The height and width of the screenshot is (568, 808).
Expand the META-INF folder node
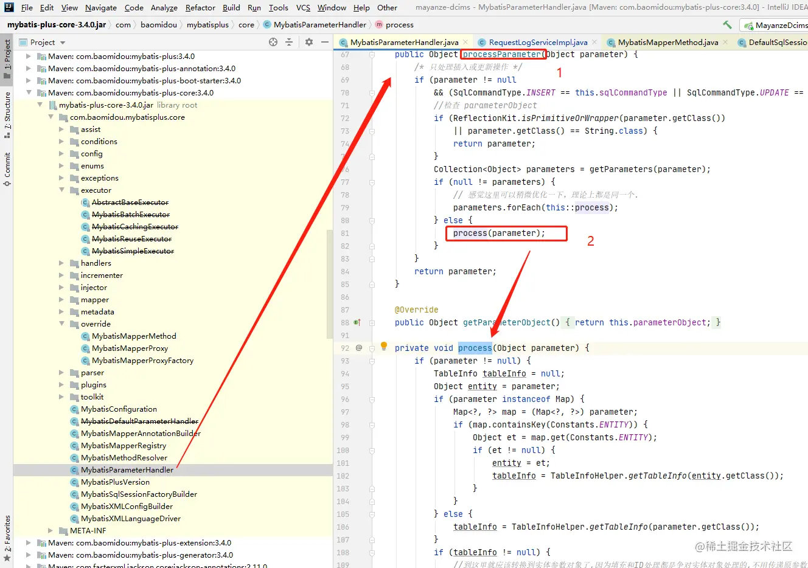pyautogui.click(x=50, y=531)
